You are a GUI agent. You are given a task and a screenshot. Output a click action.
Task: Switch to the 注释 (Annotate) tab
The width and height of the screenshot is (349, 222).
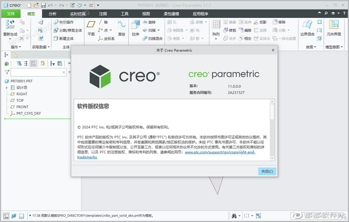103,14
